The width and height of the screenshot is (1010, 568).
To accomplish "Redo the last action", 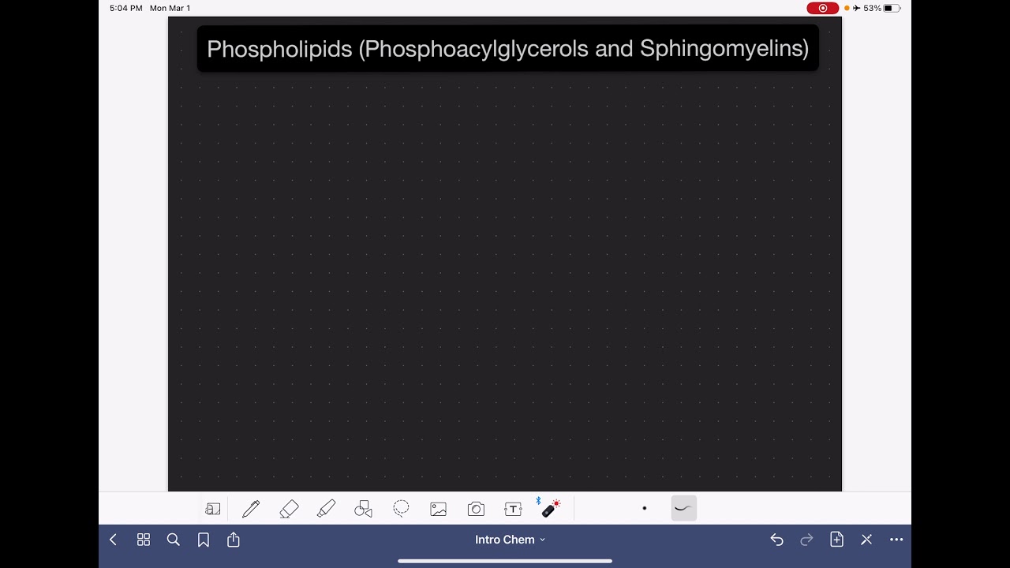I will coord(806,540).
